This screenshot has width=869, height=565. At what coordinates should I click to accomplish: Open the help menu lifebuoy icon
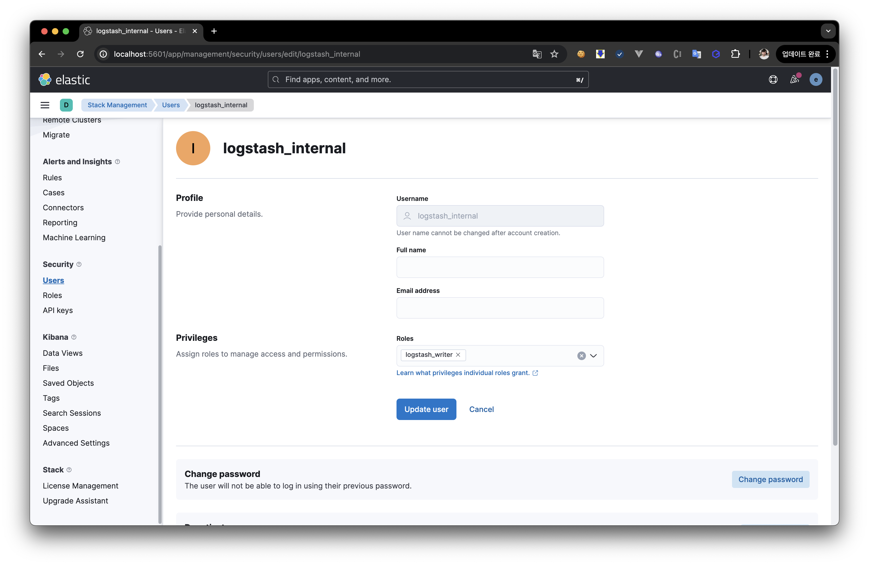773,79
